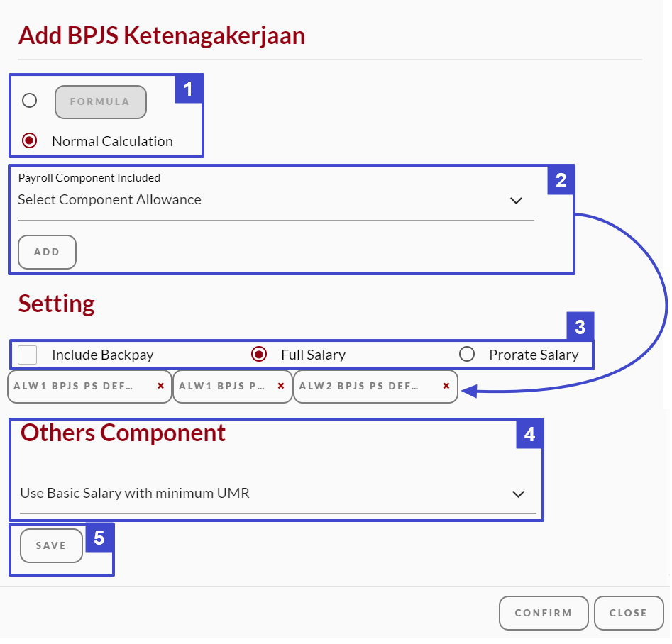
Task: Enable the Include Backpay checkbox
Action: coord(28,355)
